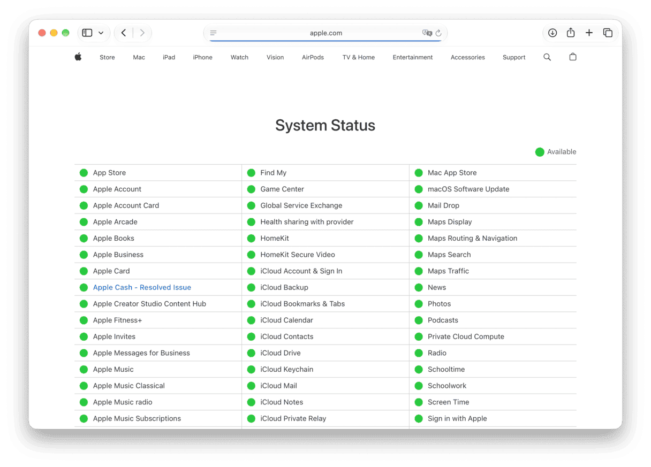Go back with the back arrow
This screenshot has width=651, height=467.
pyautogui.click(x=124, y=33)
